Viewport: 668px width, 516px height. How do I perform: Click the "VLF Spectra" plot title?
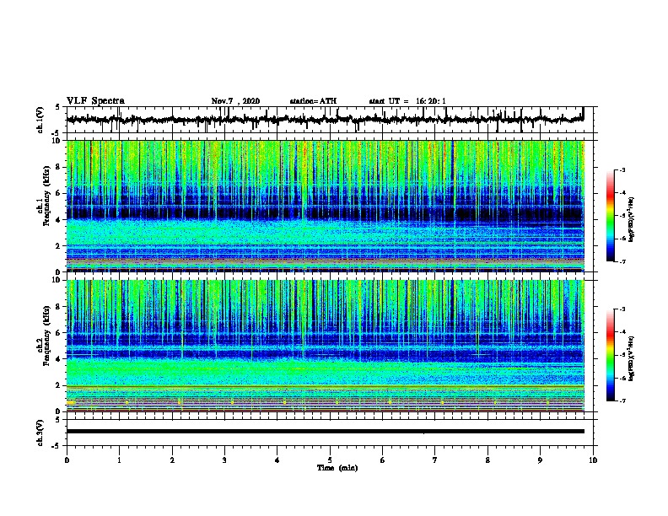[95, 101]
